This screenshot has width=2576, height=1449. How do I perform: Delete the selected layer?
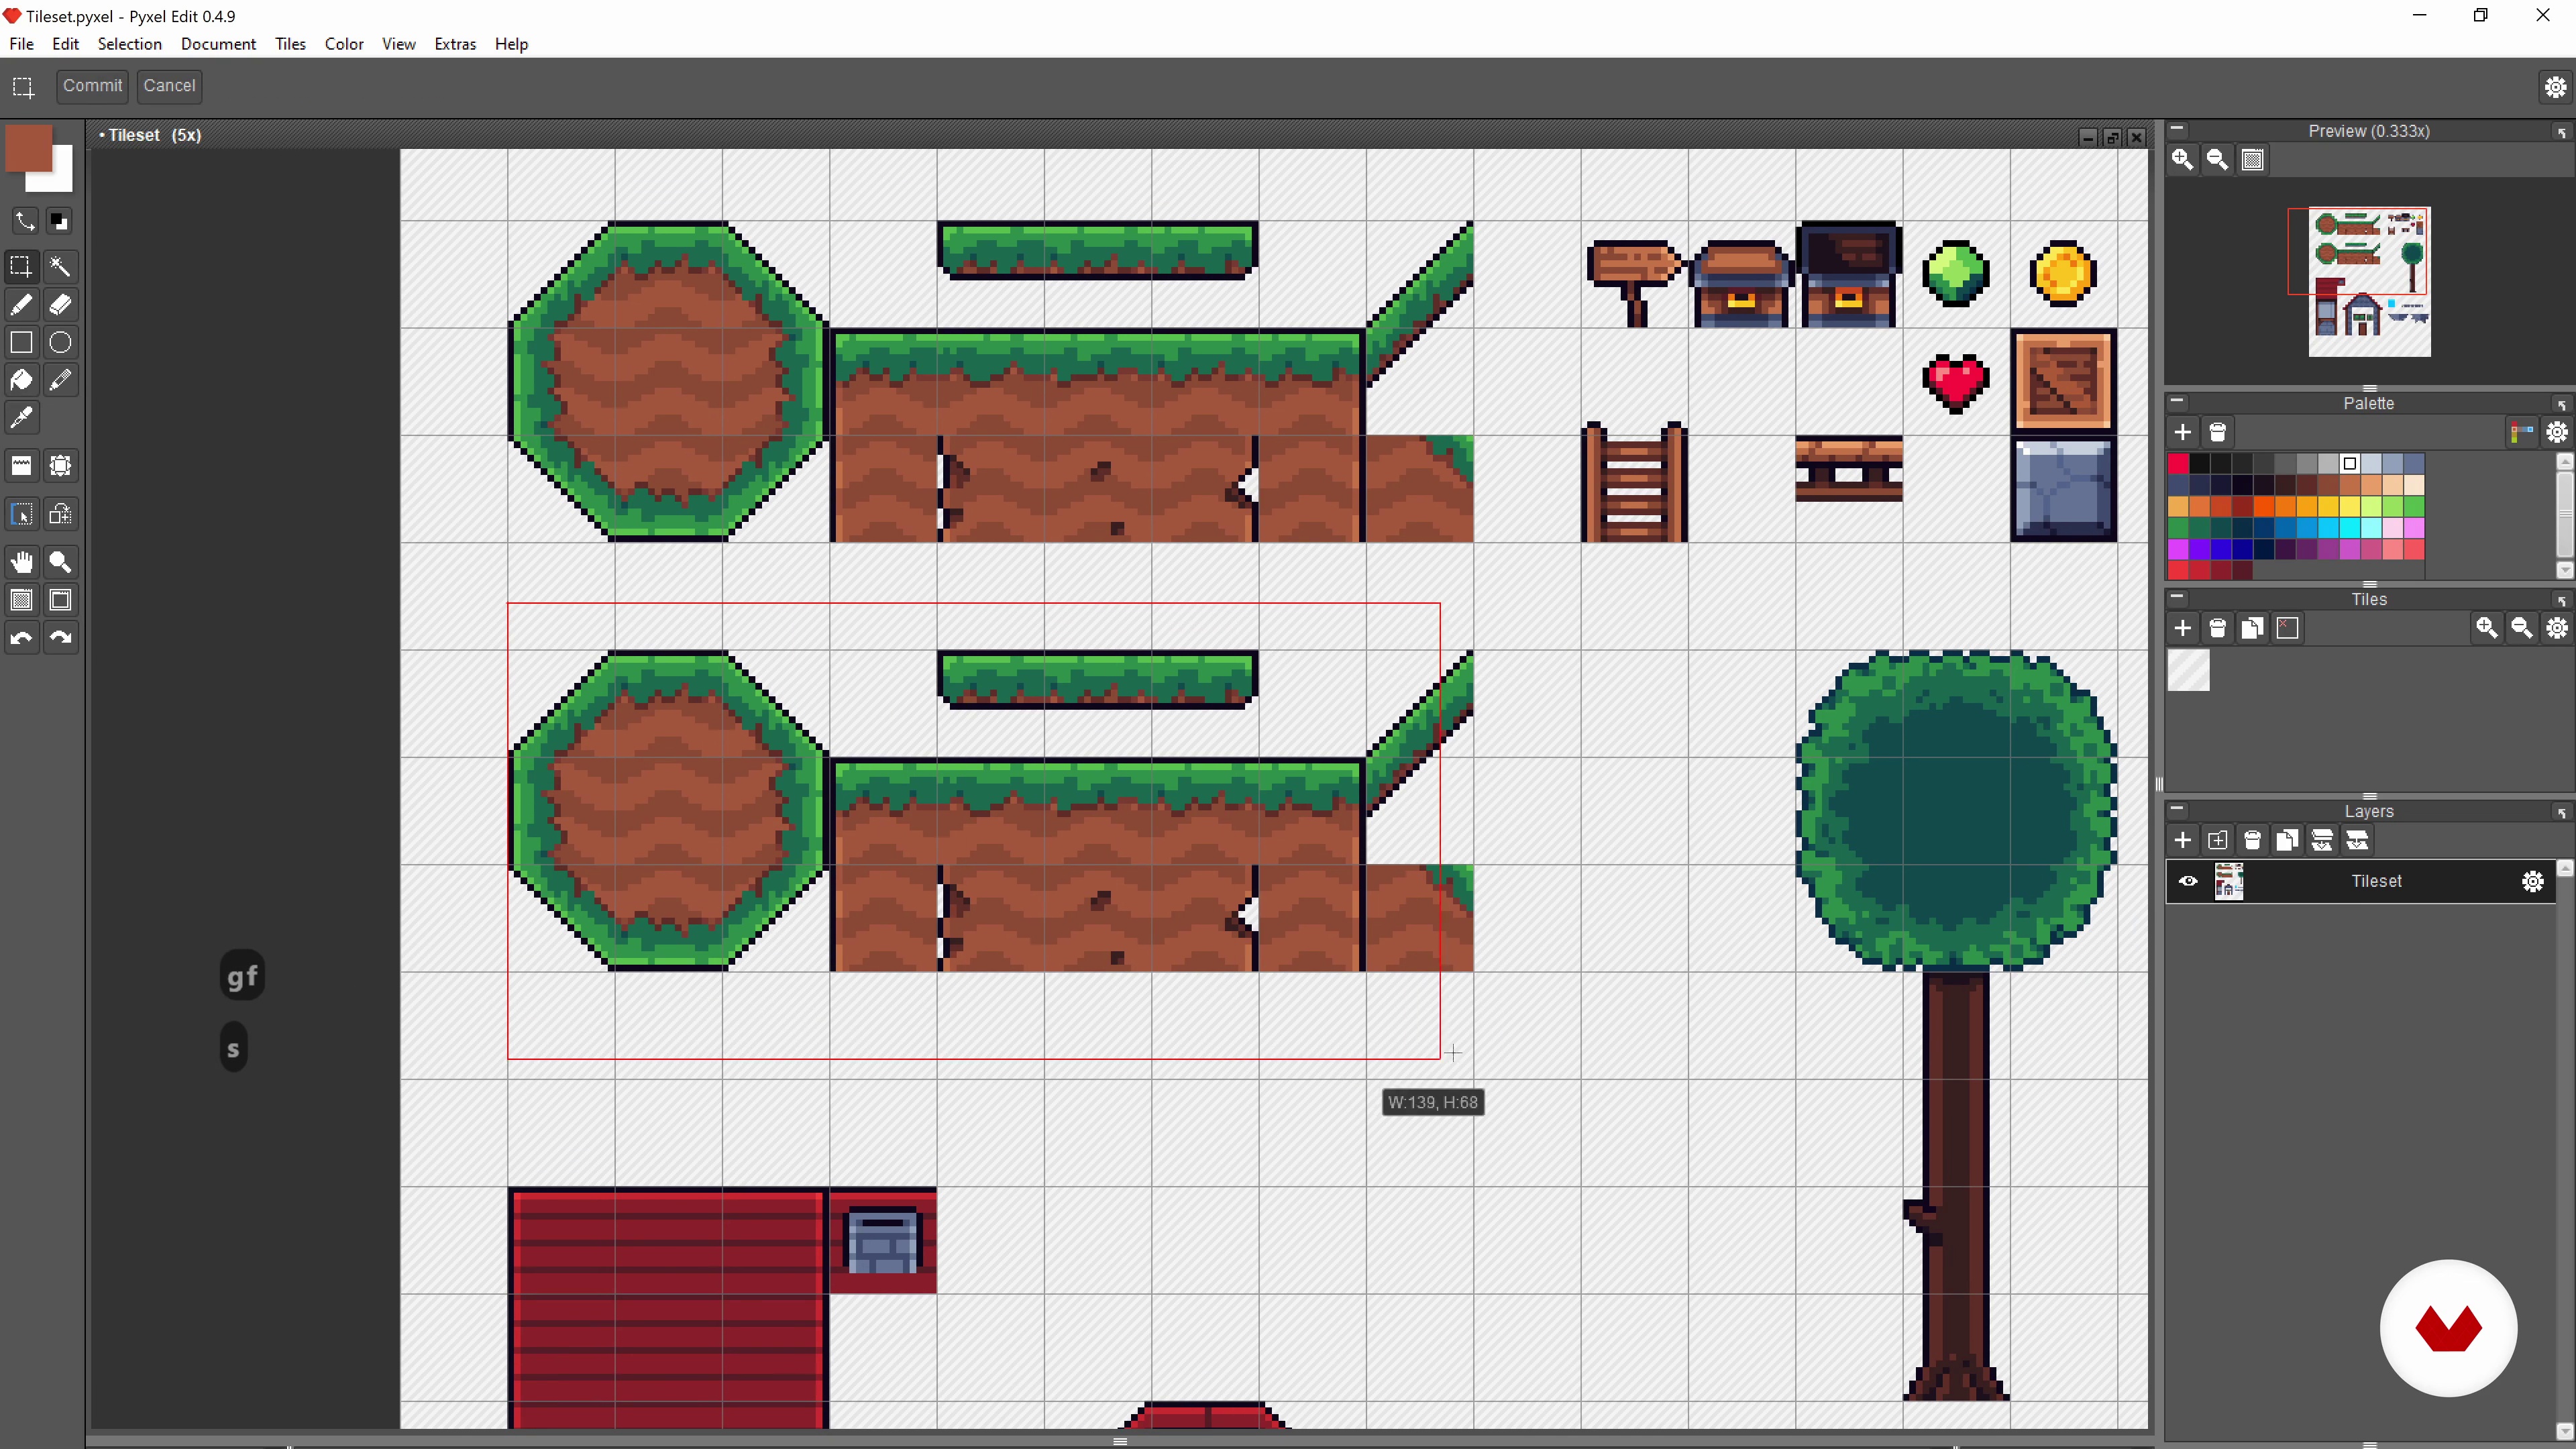(2252, 840)
